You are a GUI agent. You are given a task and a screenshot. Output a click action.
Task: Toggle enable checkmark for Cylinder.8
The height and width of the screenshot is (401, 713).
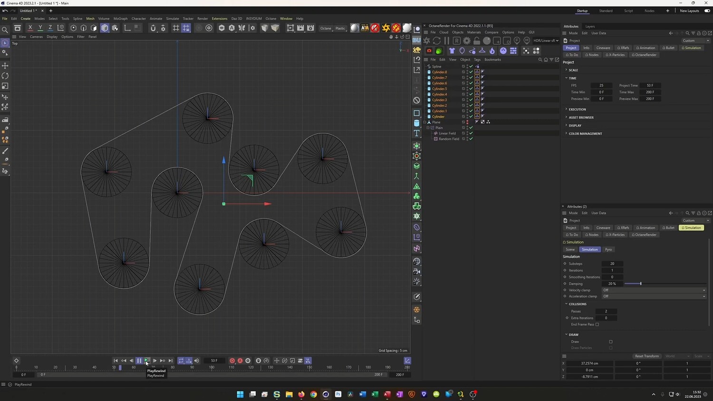coord(471,72)
